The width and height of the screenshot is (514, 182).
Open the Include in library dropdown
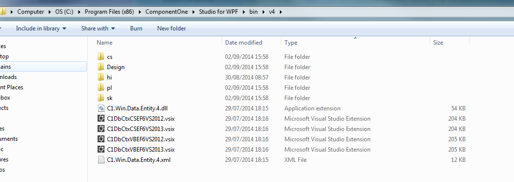pos(41,28)
